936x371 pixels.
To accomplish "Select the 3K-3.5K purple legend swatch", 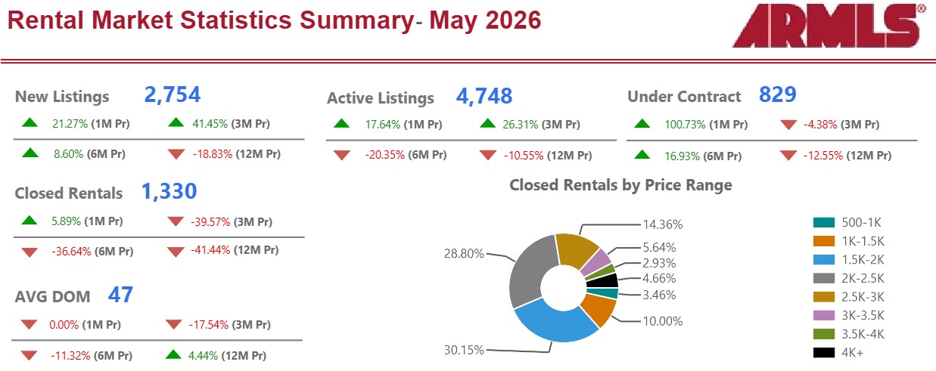I will click(824, 315).
